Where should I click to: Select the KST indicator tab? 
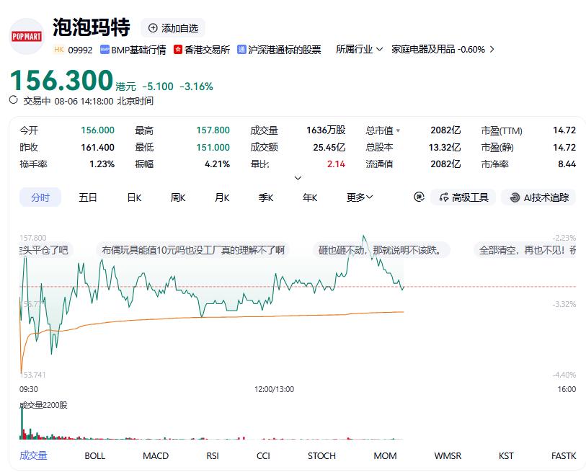point(506,456)
